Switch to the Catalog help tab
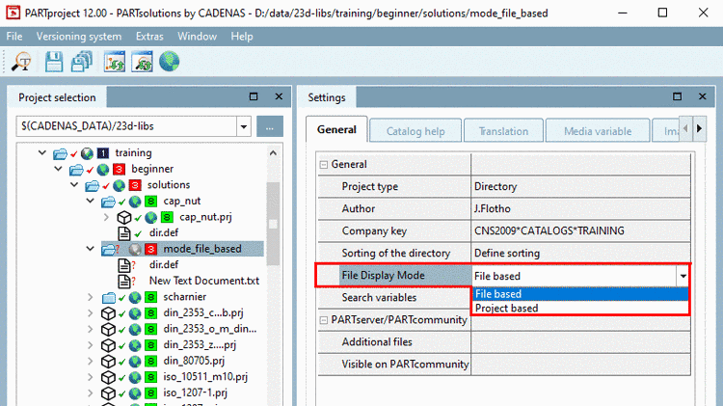The width and height of the screenshot is (723, 406). click(415, 131)
